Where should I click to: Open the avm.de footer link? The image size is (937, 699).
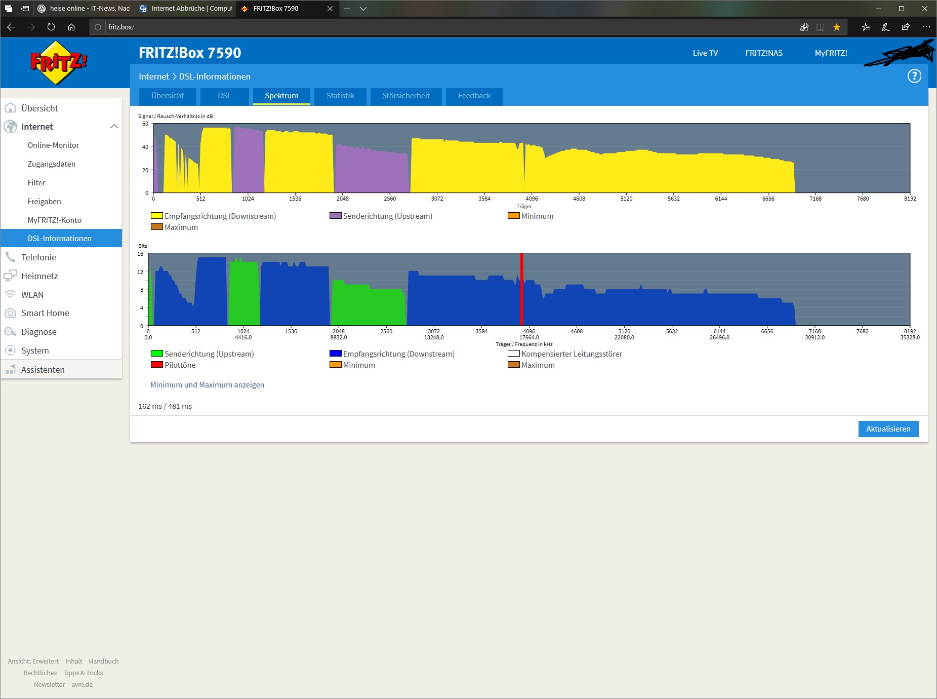[82, 685]
